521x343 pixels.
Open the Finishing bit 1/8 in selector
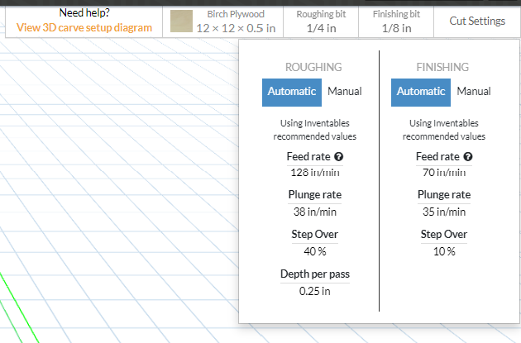(396, 21)
